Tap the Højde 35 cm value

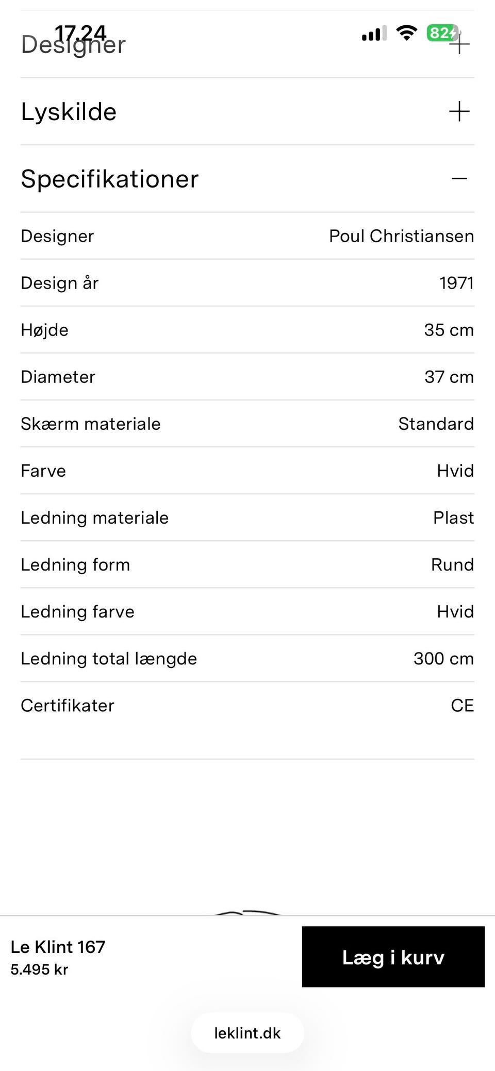pos(449,330)
